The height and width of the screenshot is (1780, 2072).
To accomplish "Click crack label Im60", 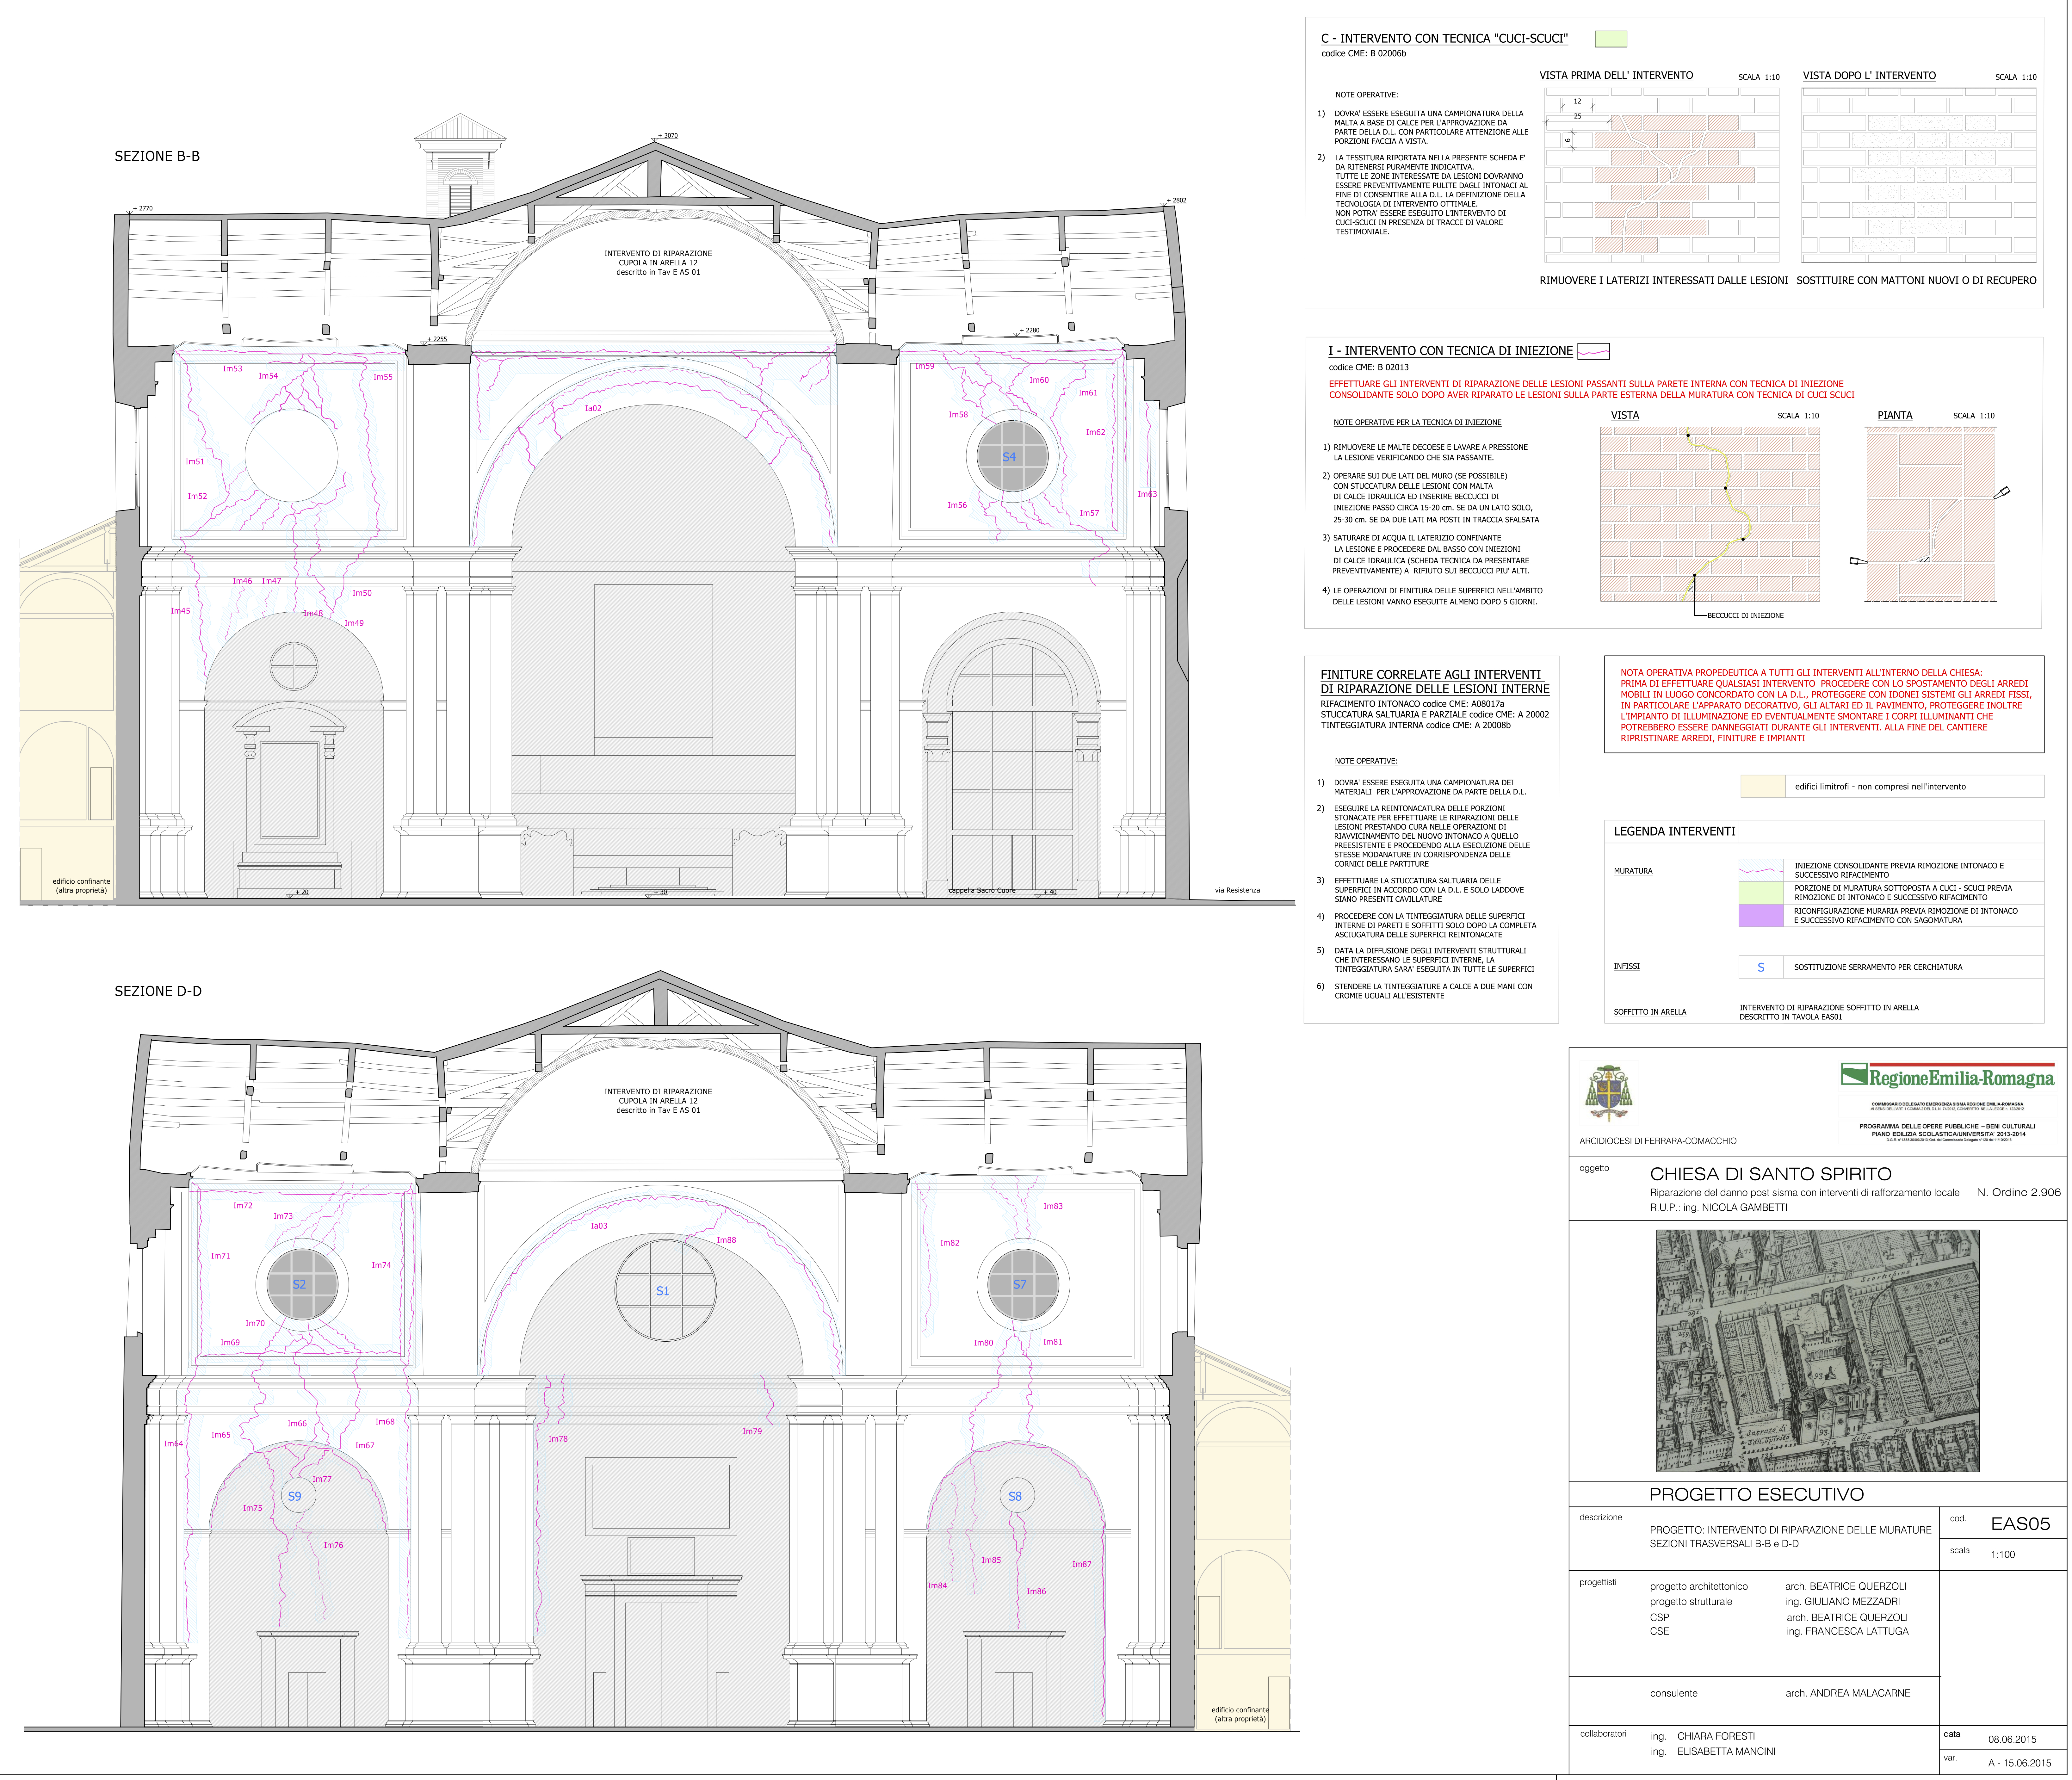I will [x=1039, y=380].
